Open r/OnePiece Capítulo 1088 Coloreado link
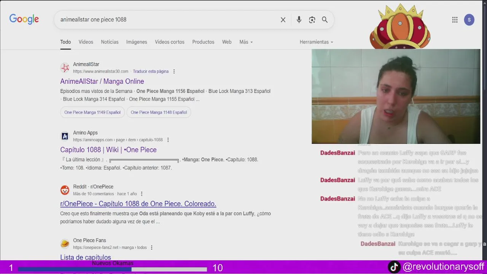 coord(138,204)
